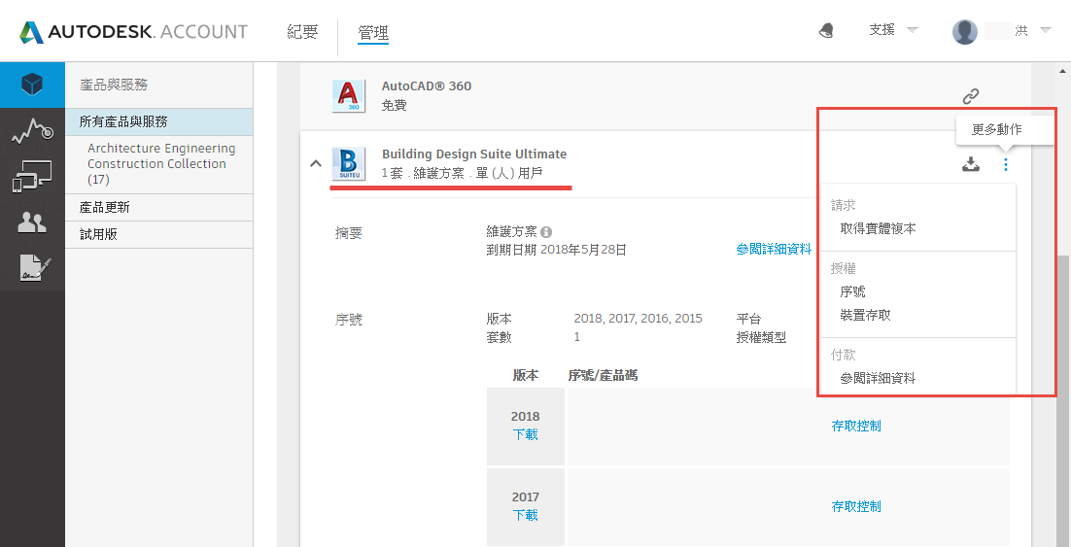
Task: Click the 到期日期 2018年5月28日 text
Action: [557, 250]
